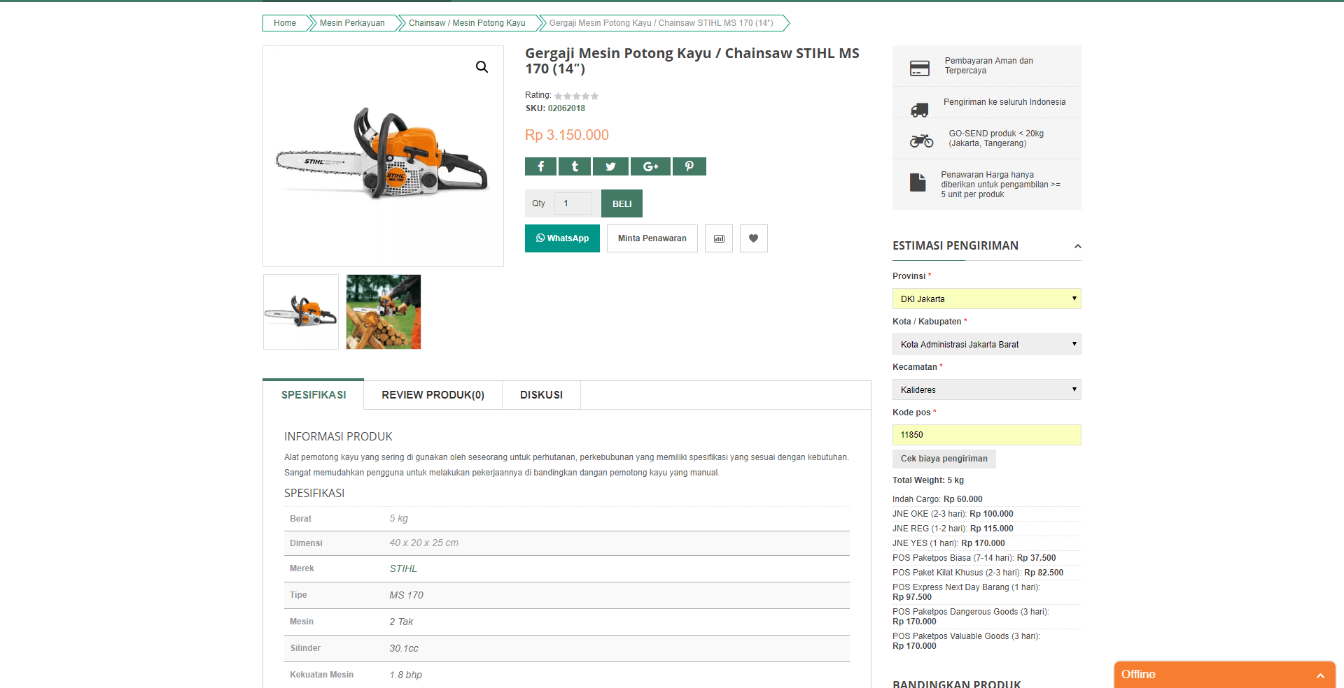The height and width of the screenshot is (688, 1344).
Task: Click the Silinder value 30.1cc
Action: coord(404,648)
